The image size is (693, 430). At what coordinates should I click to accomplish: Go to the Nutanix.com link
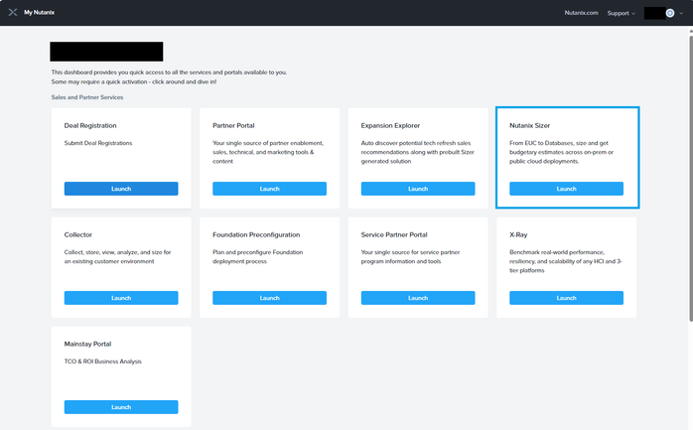click(581, 13)
